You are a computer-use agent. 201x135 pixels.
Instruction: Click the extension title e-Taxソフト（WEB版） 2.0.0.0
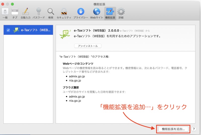(96, 30)
